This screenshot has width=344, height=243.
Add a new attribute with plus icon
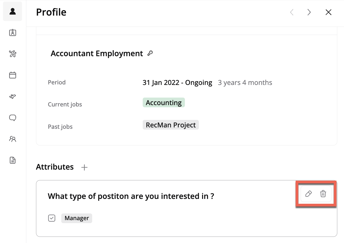(x=84, y=167)
